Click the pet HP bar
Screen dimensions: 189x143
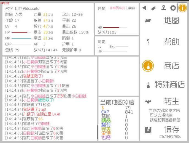115,51
